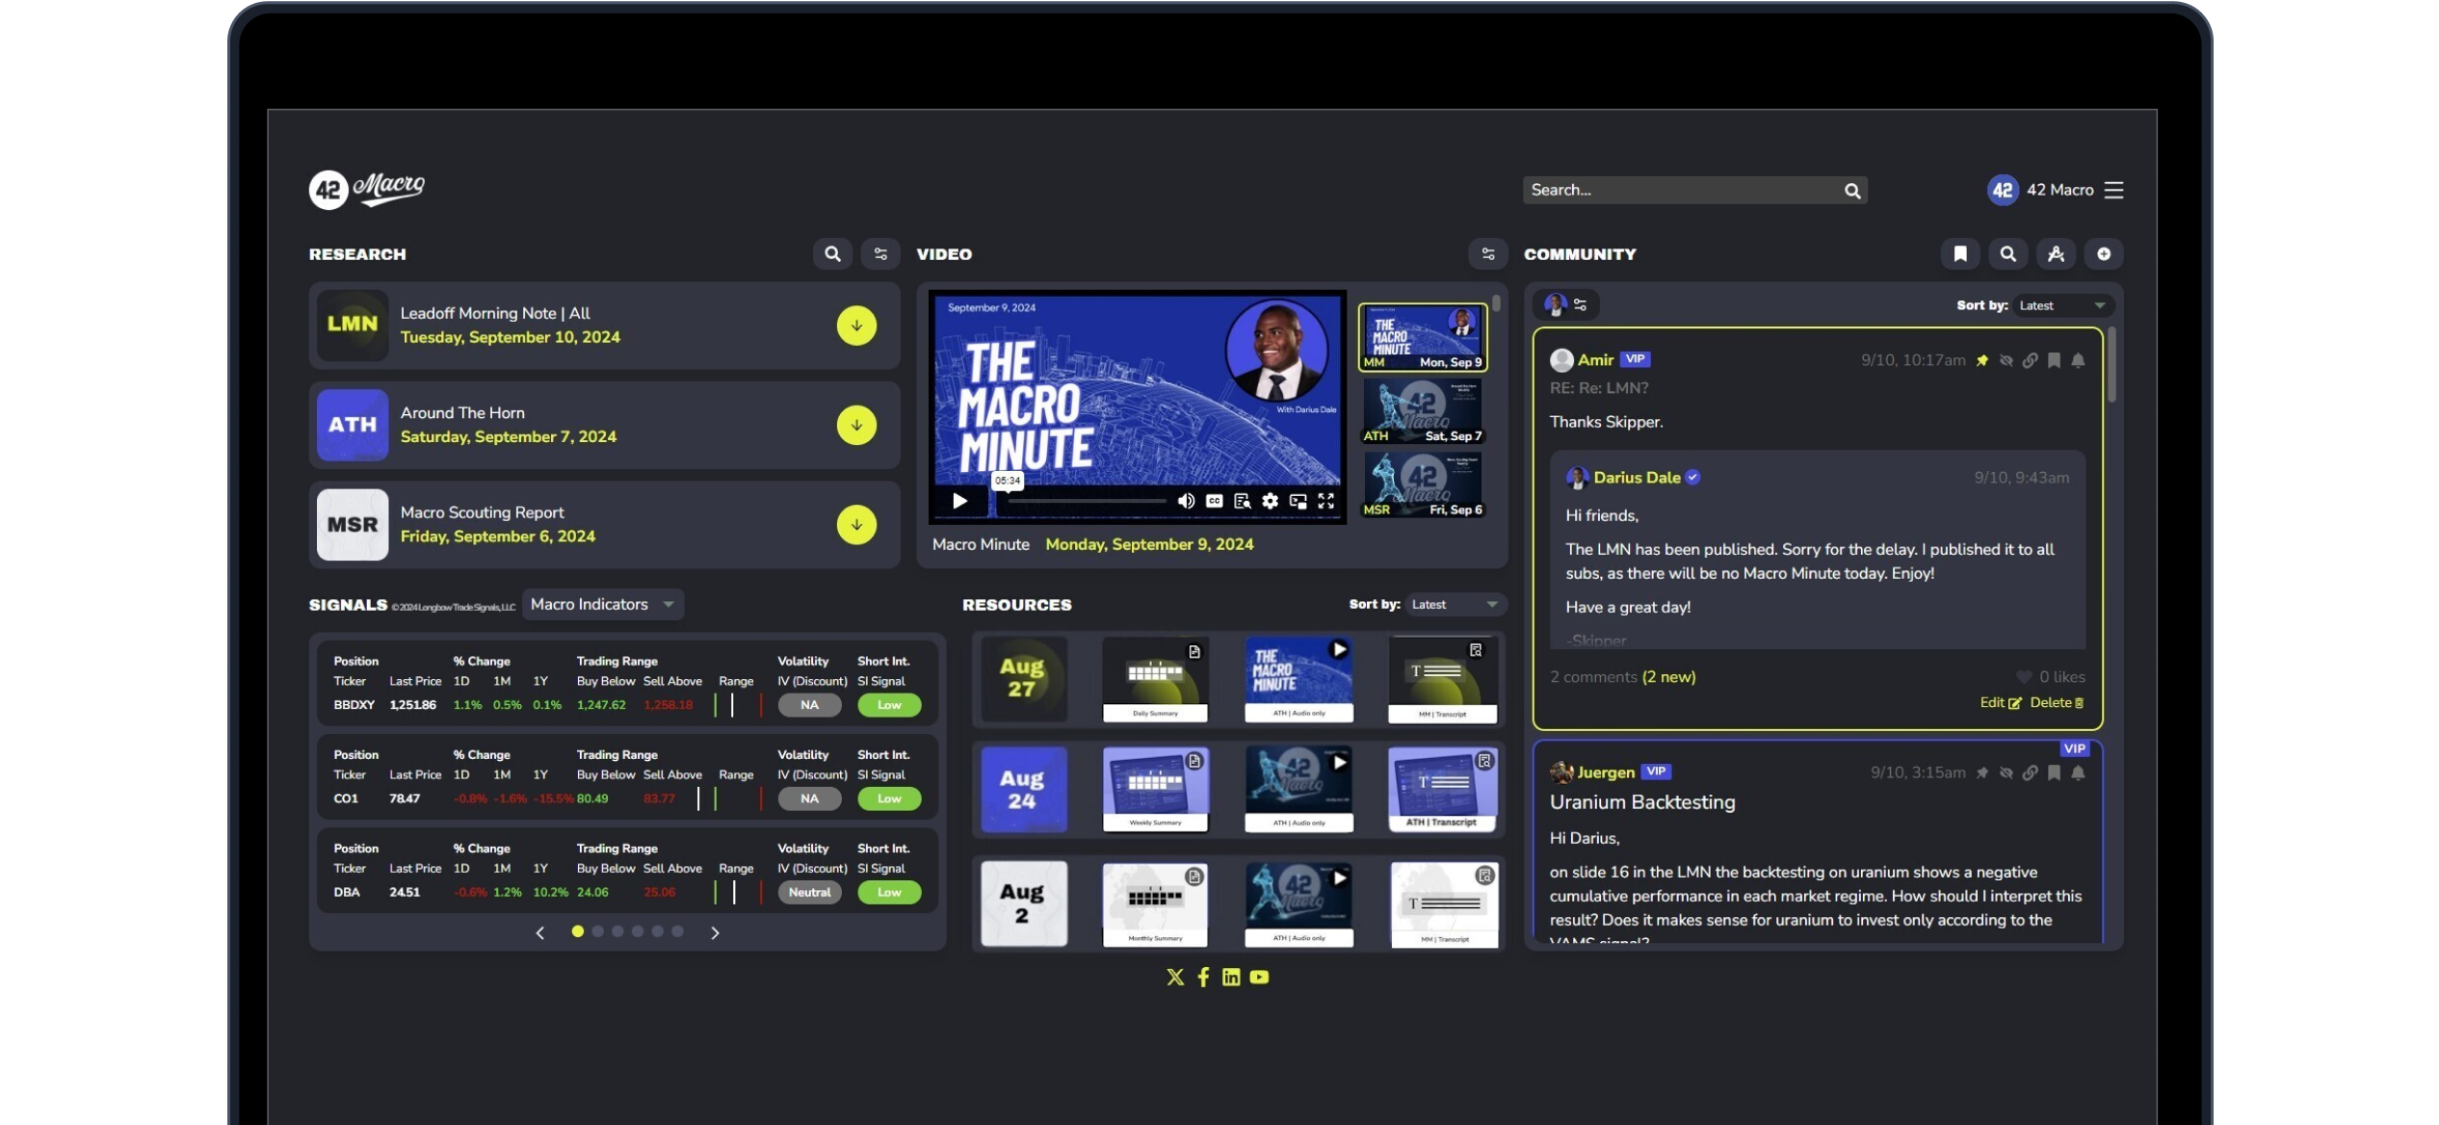Image resolution: width=2439 pixels, height=1125 pixels.
Task: Open Macro Indicators signals dropdown
Action: coord(603,604)
